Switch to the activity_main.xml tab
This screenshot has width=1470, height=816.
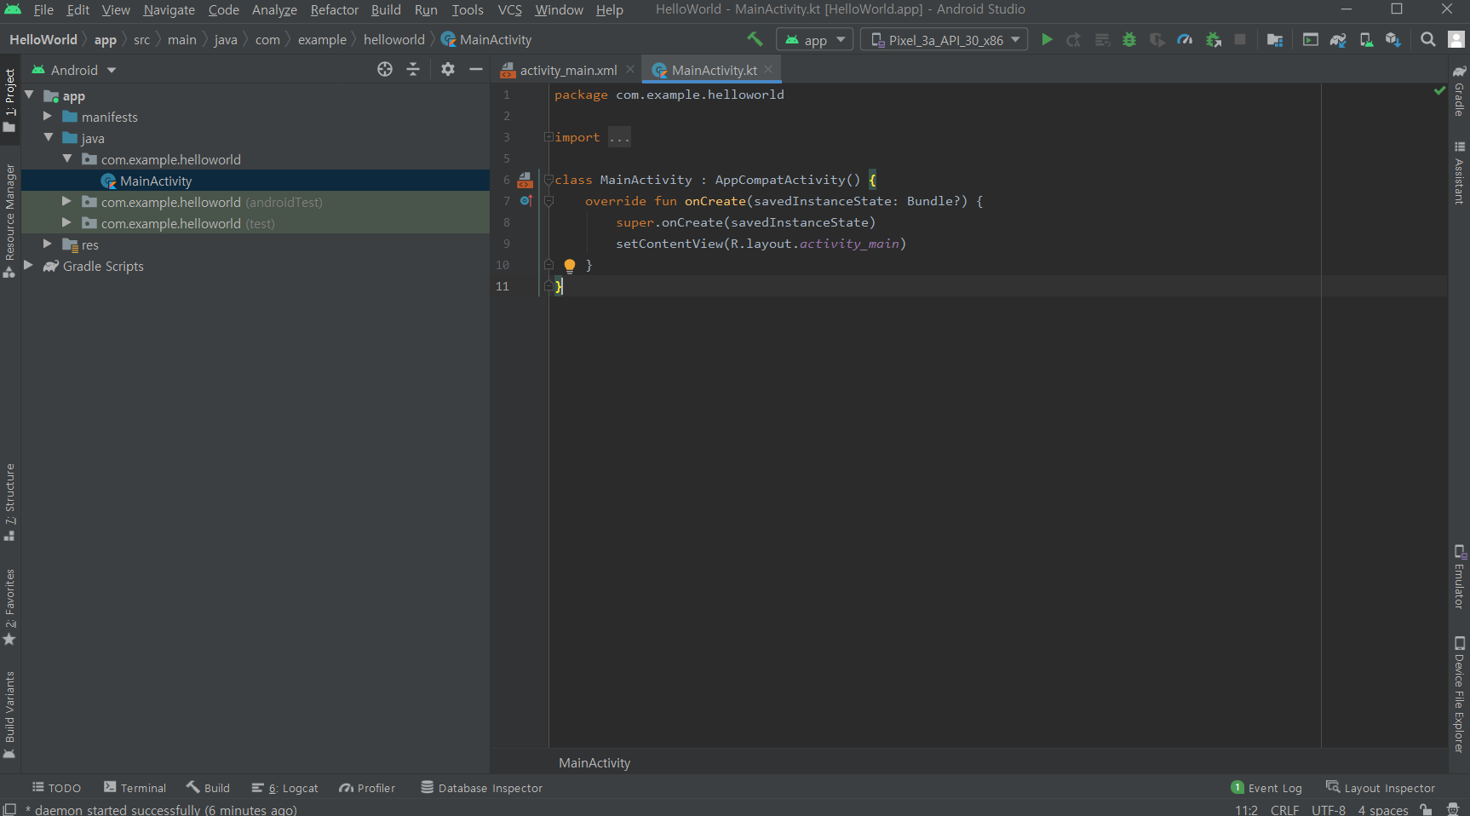pos(567,70)
